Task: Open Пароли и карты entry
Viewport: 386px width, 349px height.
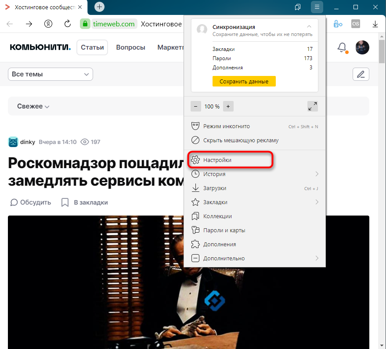Action: click(224, 230)
